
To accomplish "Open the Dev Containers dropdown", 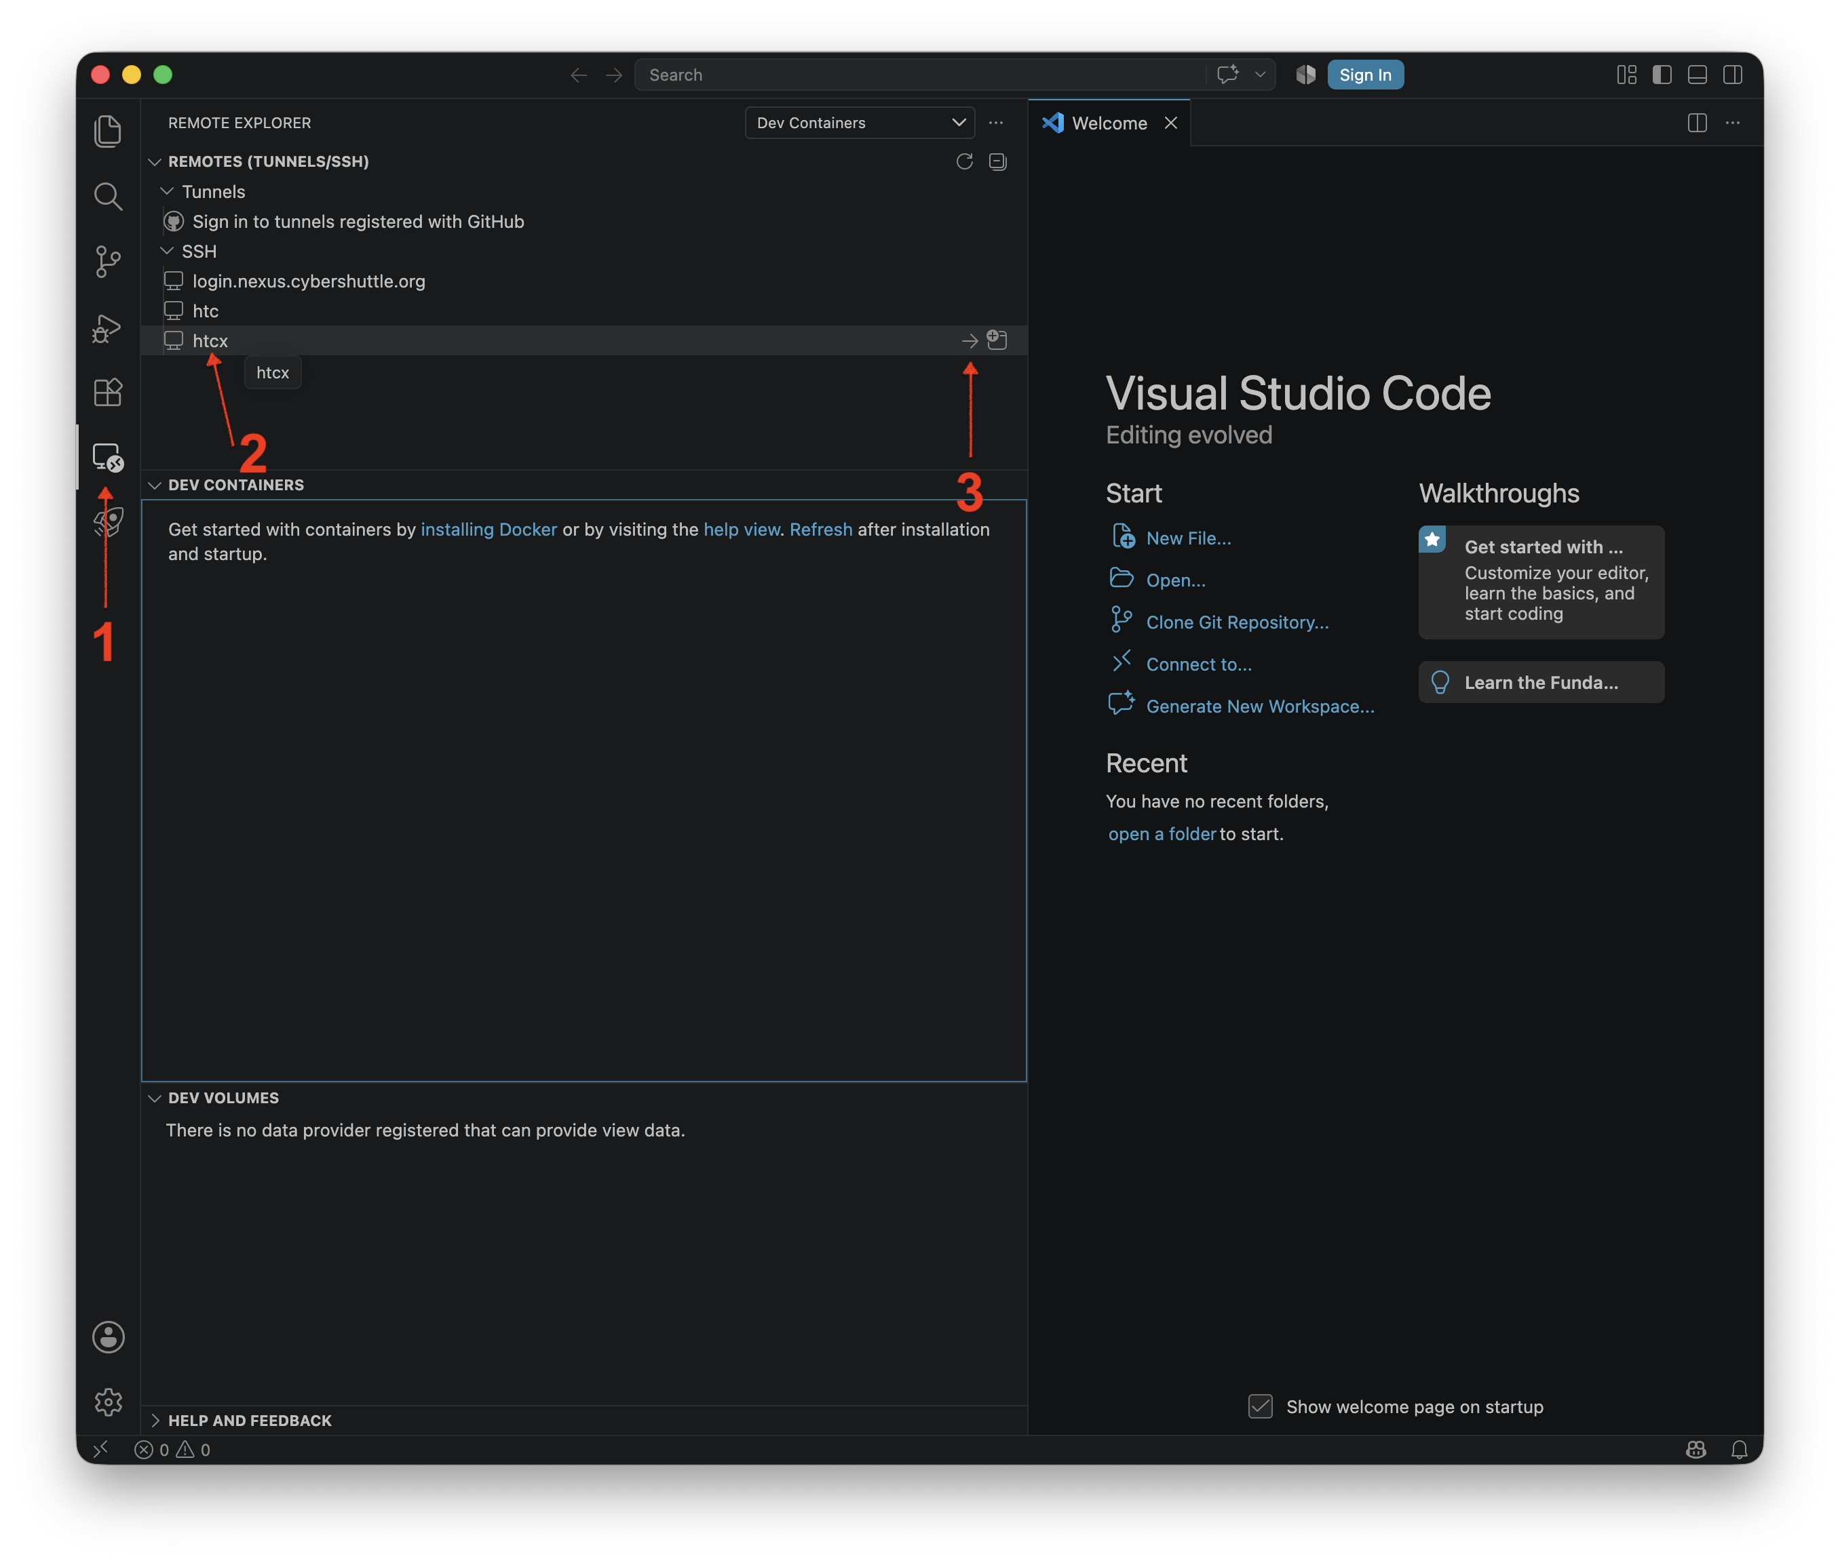I will (x=859, y=123).
